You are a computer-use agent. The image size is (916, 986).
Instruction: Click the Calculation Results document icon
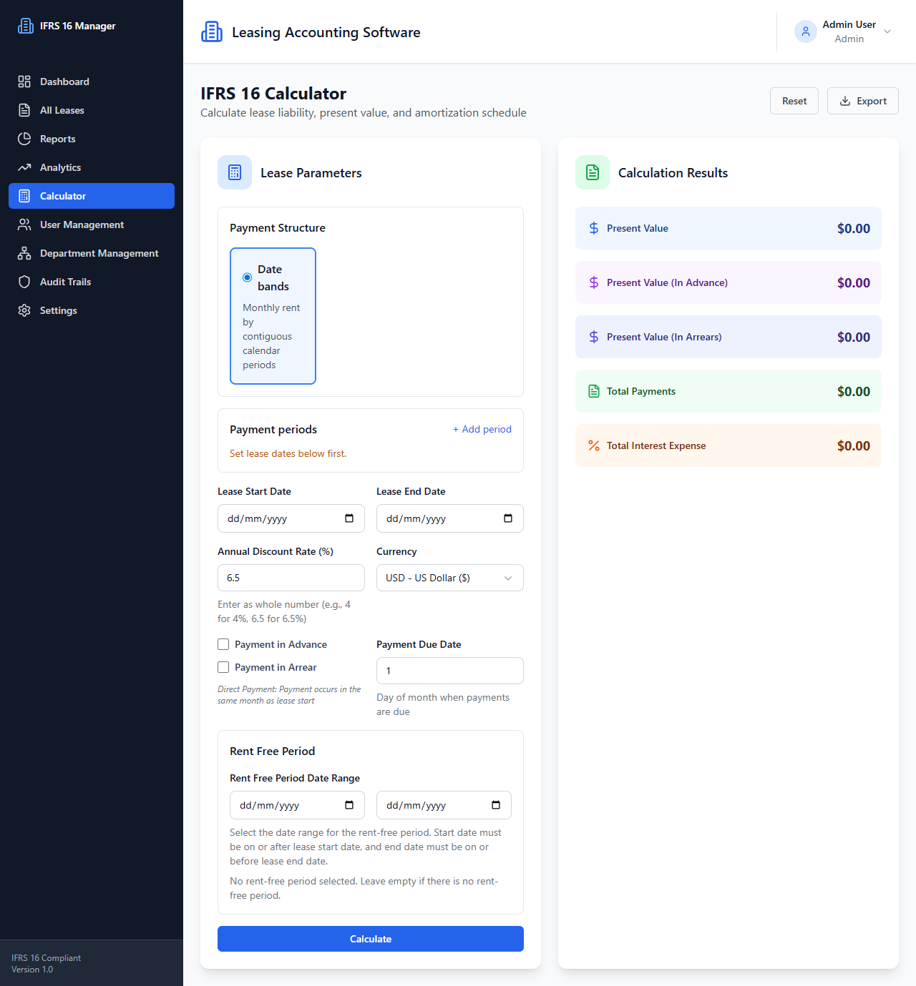[593, 172]
